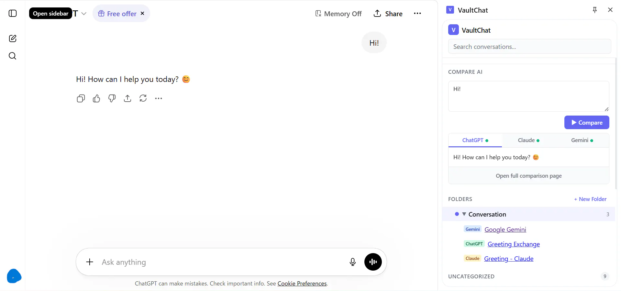Start voice mode with waveform button
Viewport: 621px width, 291px height.
click(x=373, y=262)
